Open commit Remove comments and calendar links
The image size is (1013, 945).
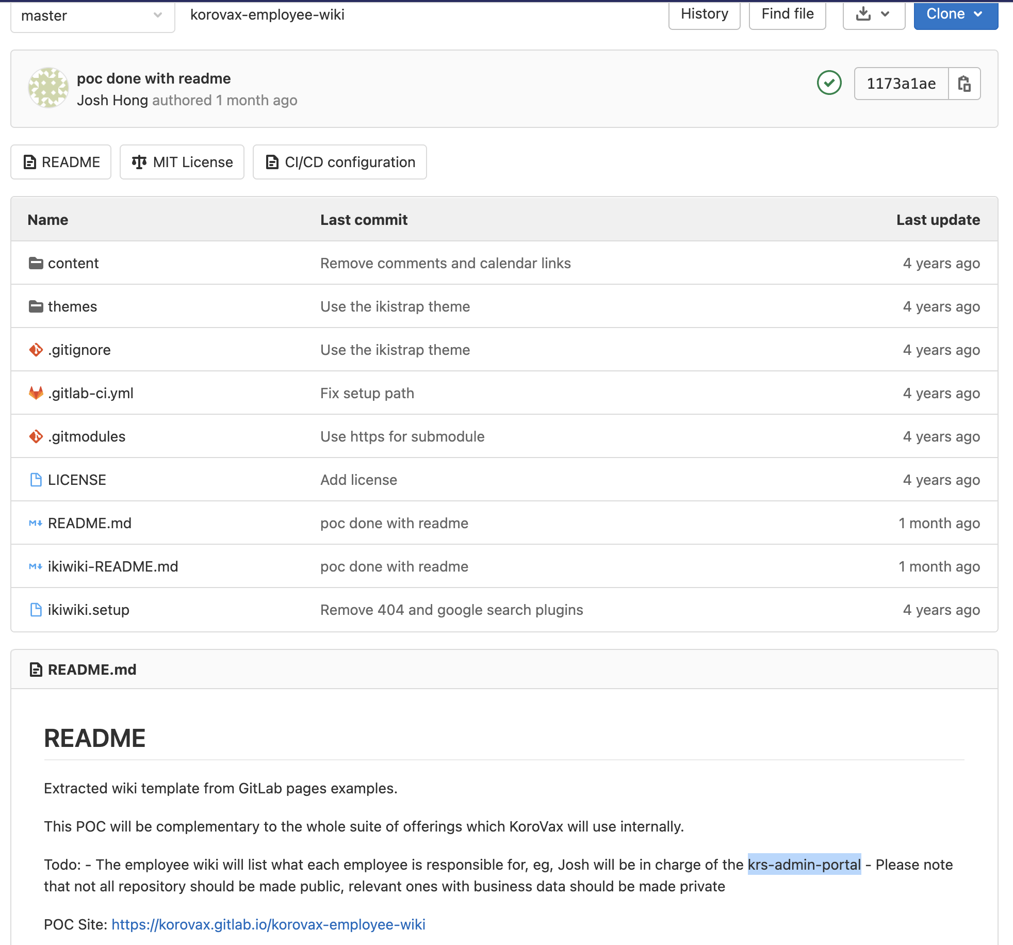(446, 263)
